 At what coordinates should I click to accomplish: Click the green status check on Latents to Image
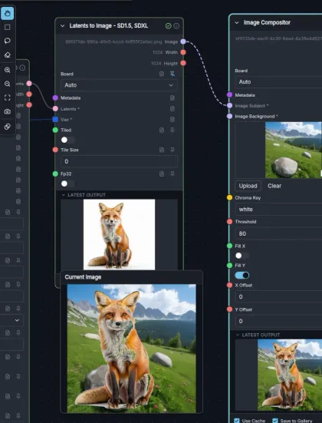[168, 26]
